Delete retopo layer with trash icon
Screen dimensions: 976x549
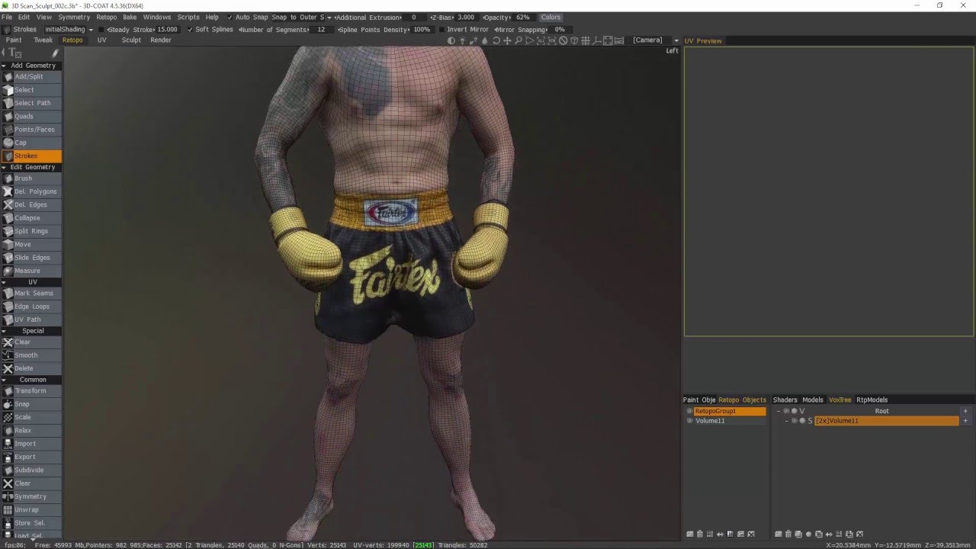point(700,534)
